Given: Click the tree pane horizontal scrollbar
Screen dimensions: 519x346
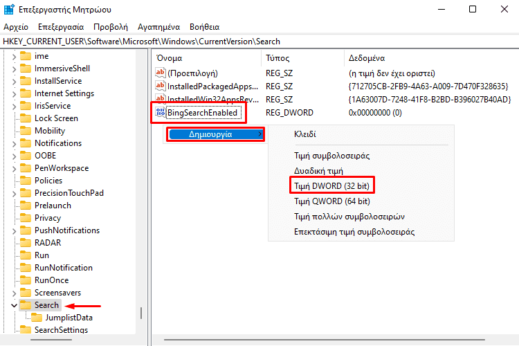Looking at the screenshot, I should (x=51, y=340).
